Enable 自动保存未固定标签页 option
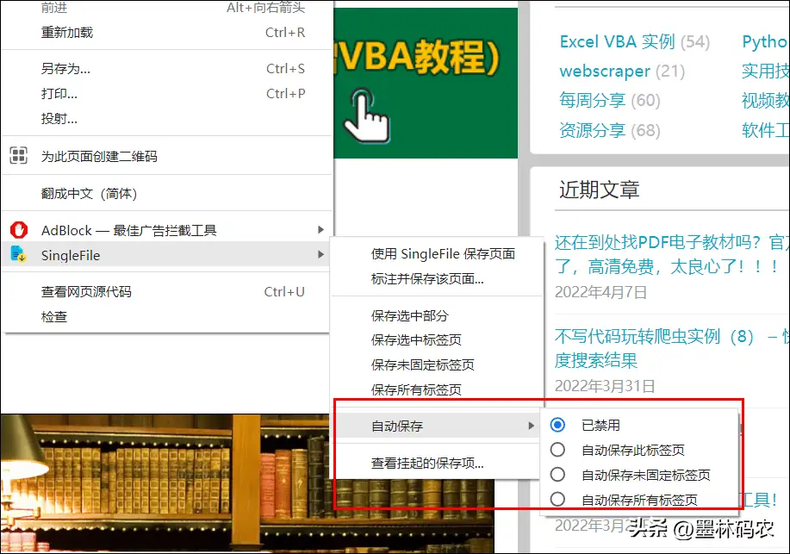Image resolution: width=790 pixels, height=554 pixels. tap(559, 473)
